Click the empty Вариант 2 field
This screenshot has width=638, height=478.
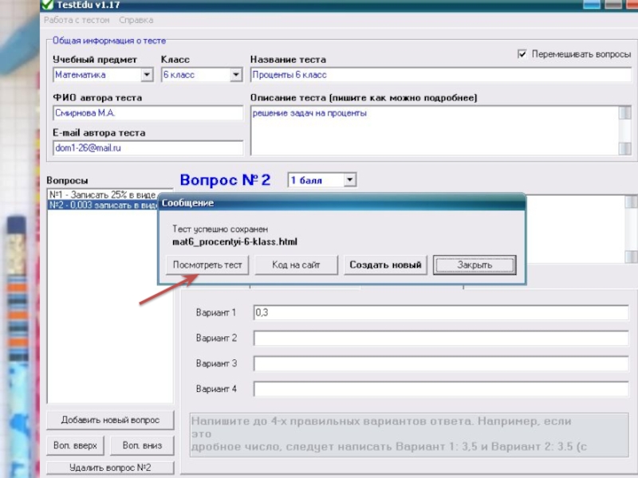point(441,338)
